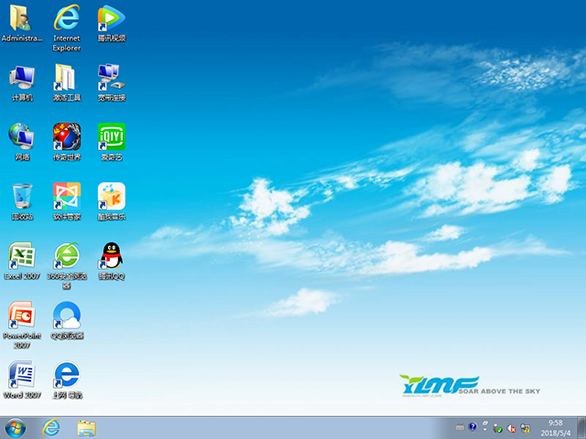This screenshot has height=439, width=586.
Task: Open PowerPoint 2007 shortcut
Action: tap(21, 316)
